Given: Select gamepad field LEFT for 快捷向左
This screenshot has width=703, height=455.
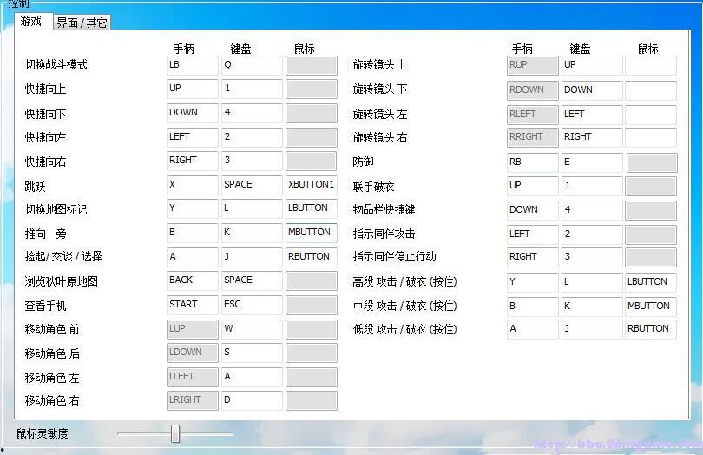Looking at the screenshot, I should pos(193,137).
